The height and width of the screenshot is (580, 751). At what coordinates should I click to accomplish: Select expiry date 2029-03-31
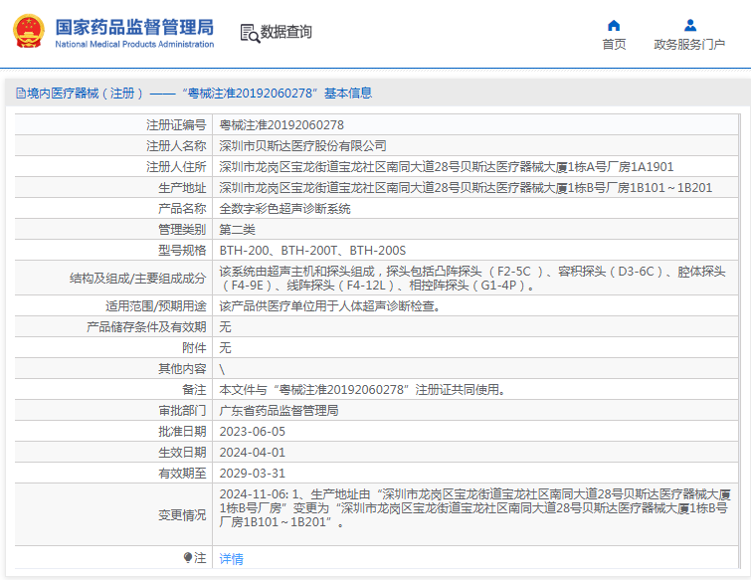[x=252, y=474]
